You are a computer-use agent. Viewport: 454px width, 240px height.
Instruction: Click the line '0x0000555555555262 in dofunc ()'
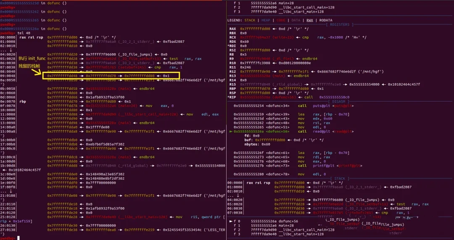(x=33, y=12)
